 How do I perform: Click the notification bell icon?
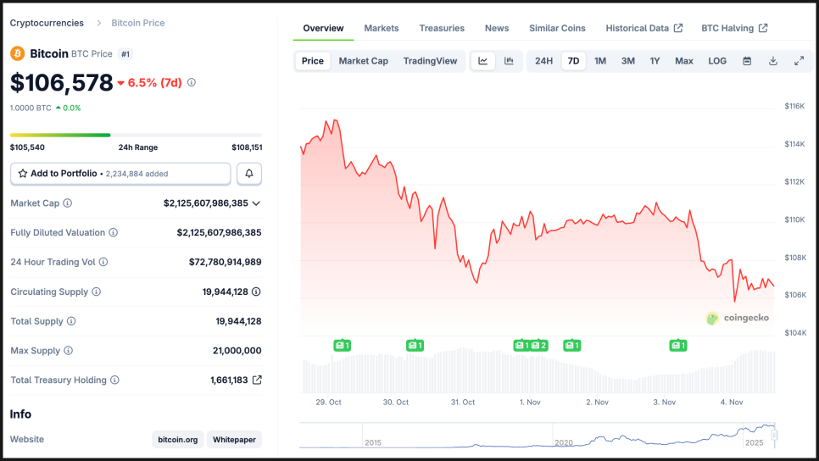249,174
